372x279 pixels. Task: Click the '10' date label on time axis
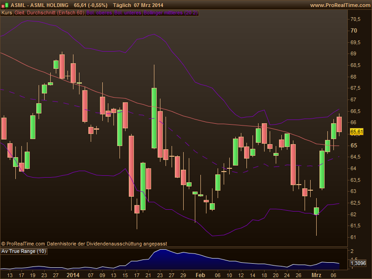point(229,275)
